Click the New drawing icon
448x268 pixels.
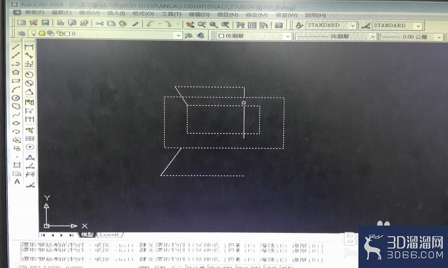(22, 23)
